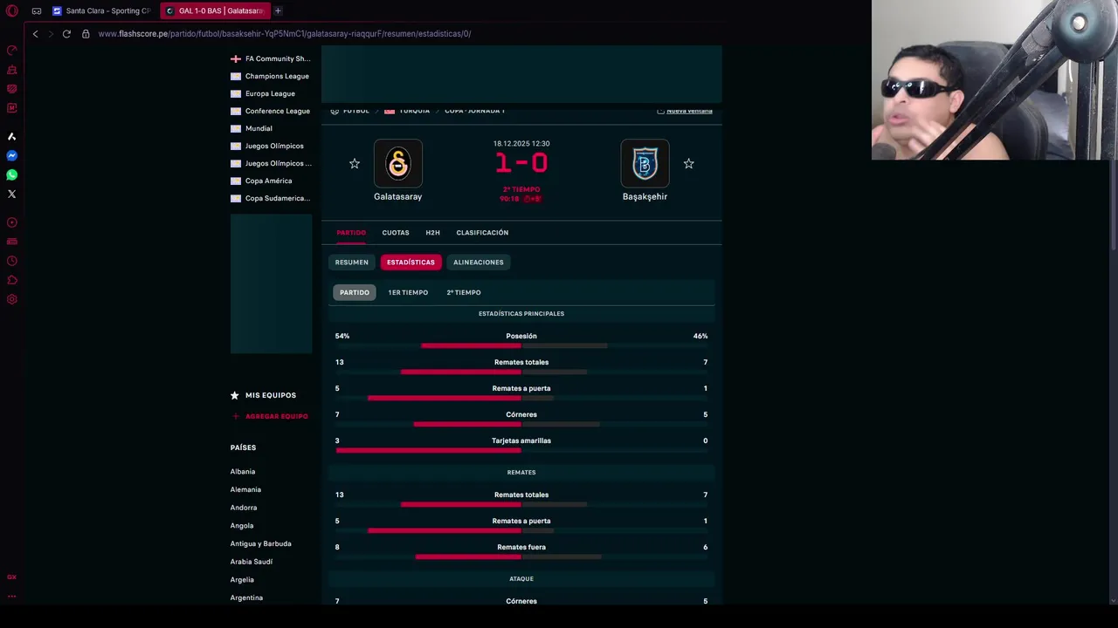Reload the page with the refresh icon
Viewport: 1118px width, 628px height.
66,34
